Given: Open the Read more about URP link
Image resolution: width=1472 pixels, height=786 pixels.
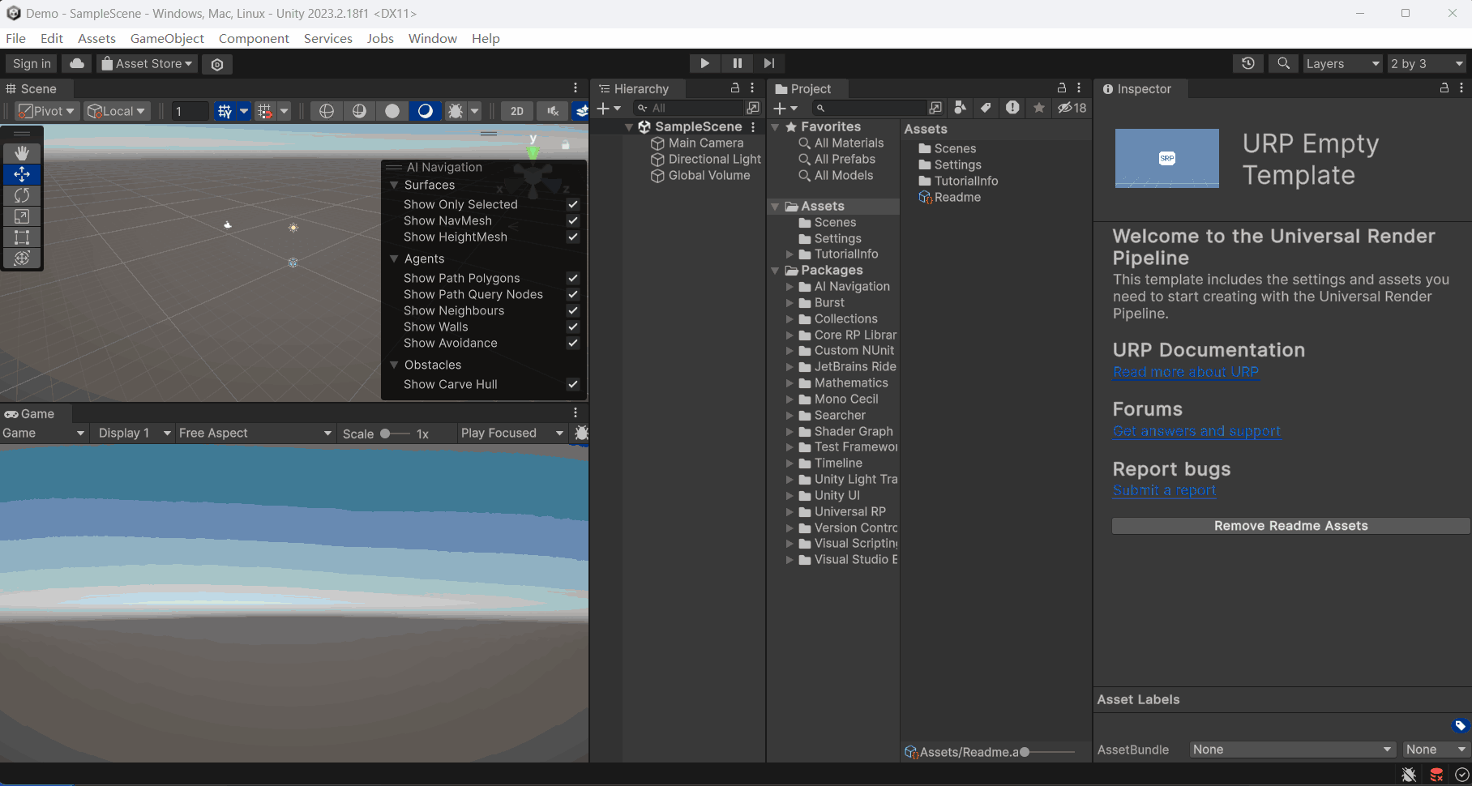Looking at the screenshot, I should point(1185,372).
